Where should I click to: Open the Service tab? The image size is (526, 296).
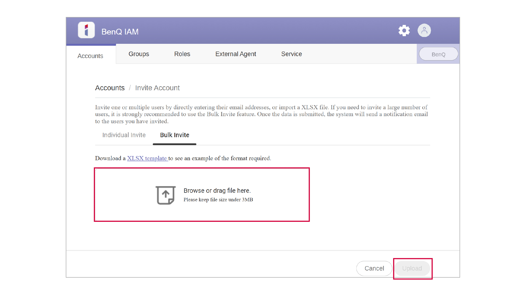pyautogui.click(x=291, y=54)
